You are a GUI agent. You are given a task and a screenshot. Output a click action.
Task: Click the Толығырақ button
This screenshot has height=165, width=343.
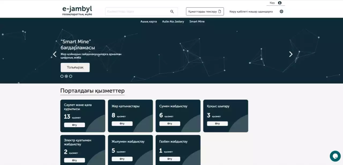pyautogui.click(x=75, y=67)
